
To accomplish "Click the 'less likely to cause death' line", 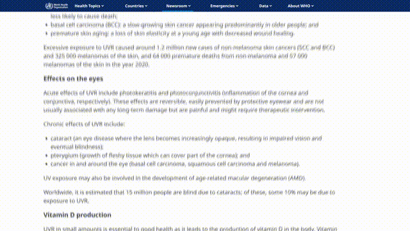I will point(84,16).
